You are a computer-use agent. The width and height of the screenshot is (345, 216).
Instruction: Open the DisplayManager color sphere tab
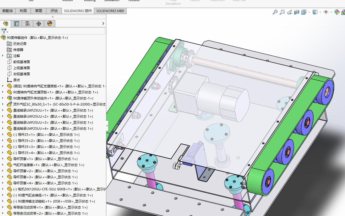(50, 24)
